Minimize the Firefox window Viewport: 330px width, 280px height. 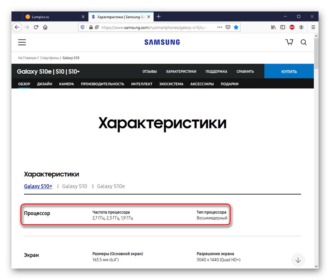285,17
